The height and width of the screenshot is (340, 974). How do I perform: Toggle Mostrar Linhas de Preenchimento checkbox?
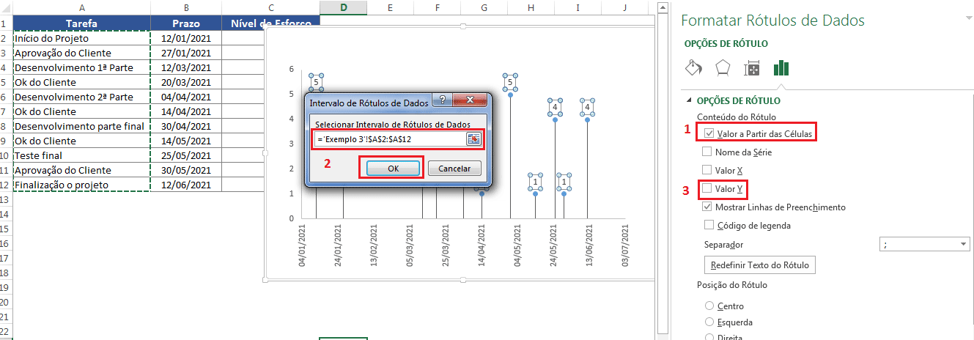(706, 207)
